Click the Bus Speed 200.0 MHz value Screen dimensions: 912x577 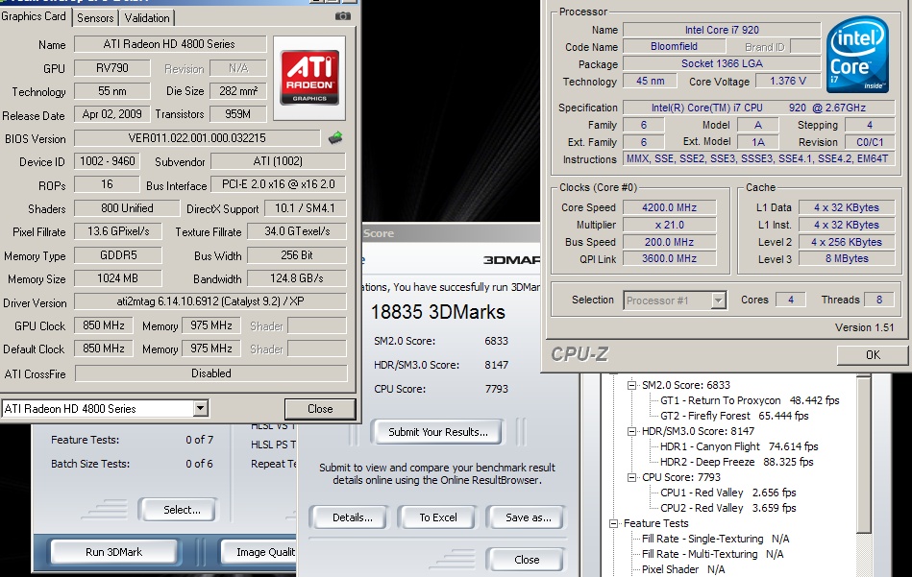[670, 242]
